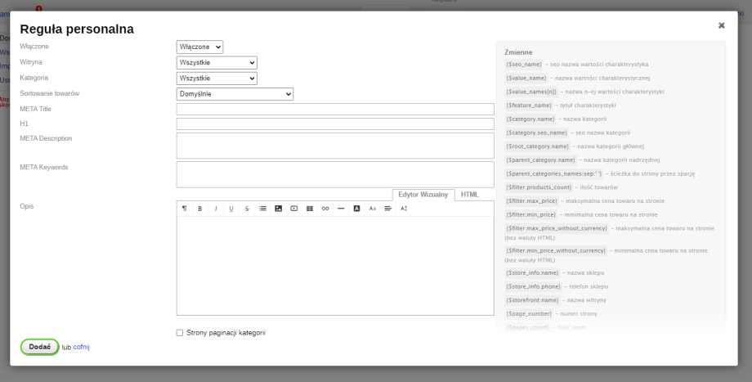Screen dimensions: 752x382
Task: Insert a video via the editor toolbar
Action: pos(293,209)
